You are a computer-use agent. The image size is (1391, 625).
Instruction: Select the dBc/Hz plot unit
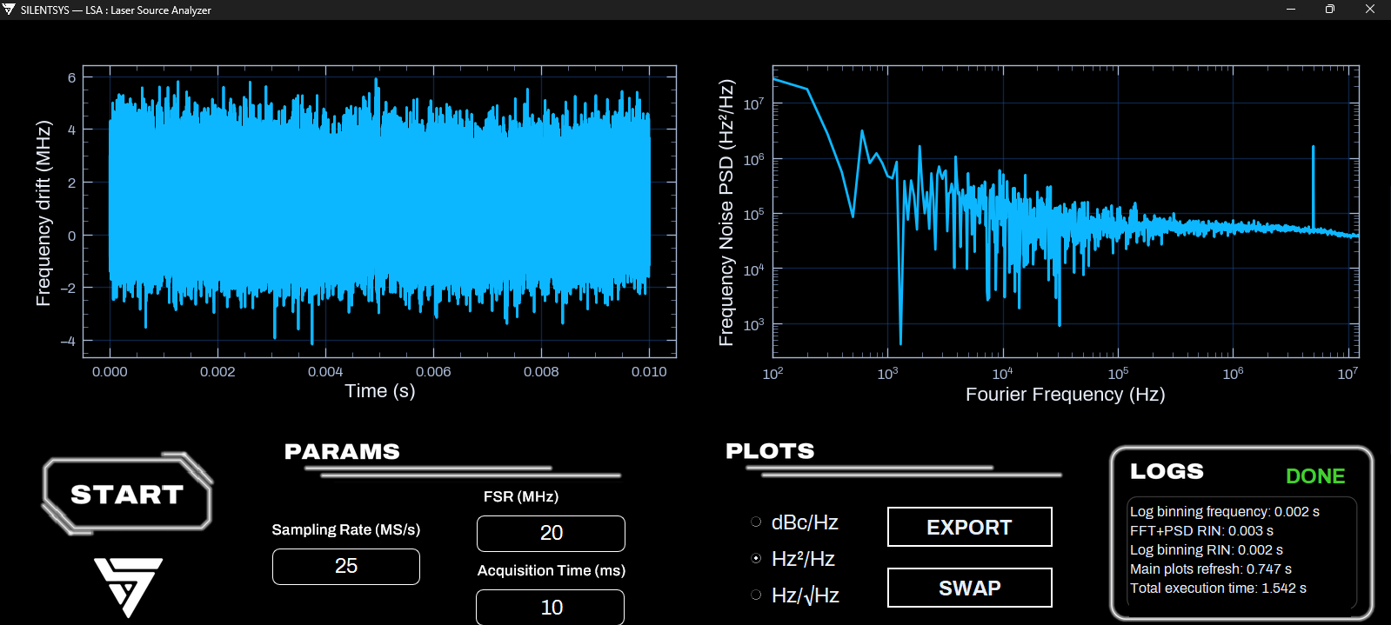(756, 522)
